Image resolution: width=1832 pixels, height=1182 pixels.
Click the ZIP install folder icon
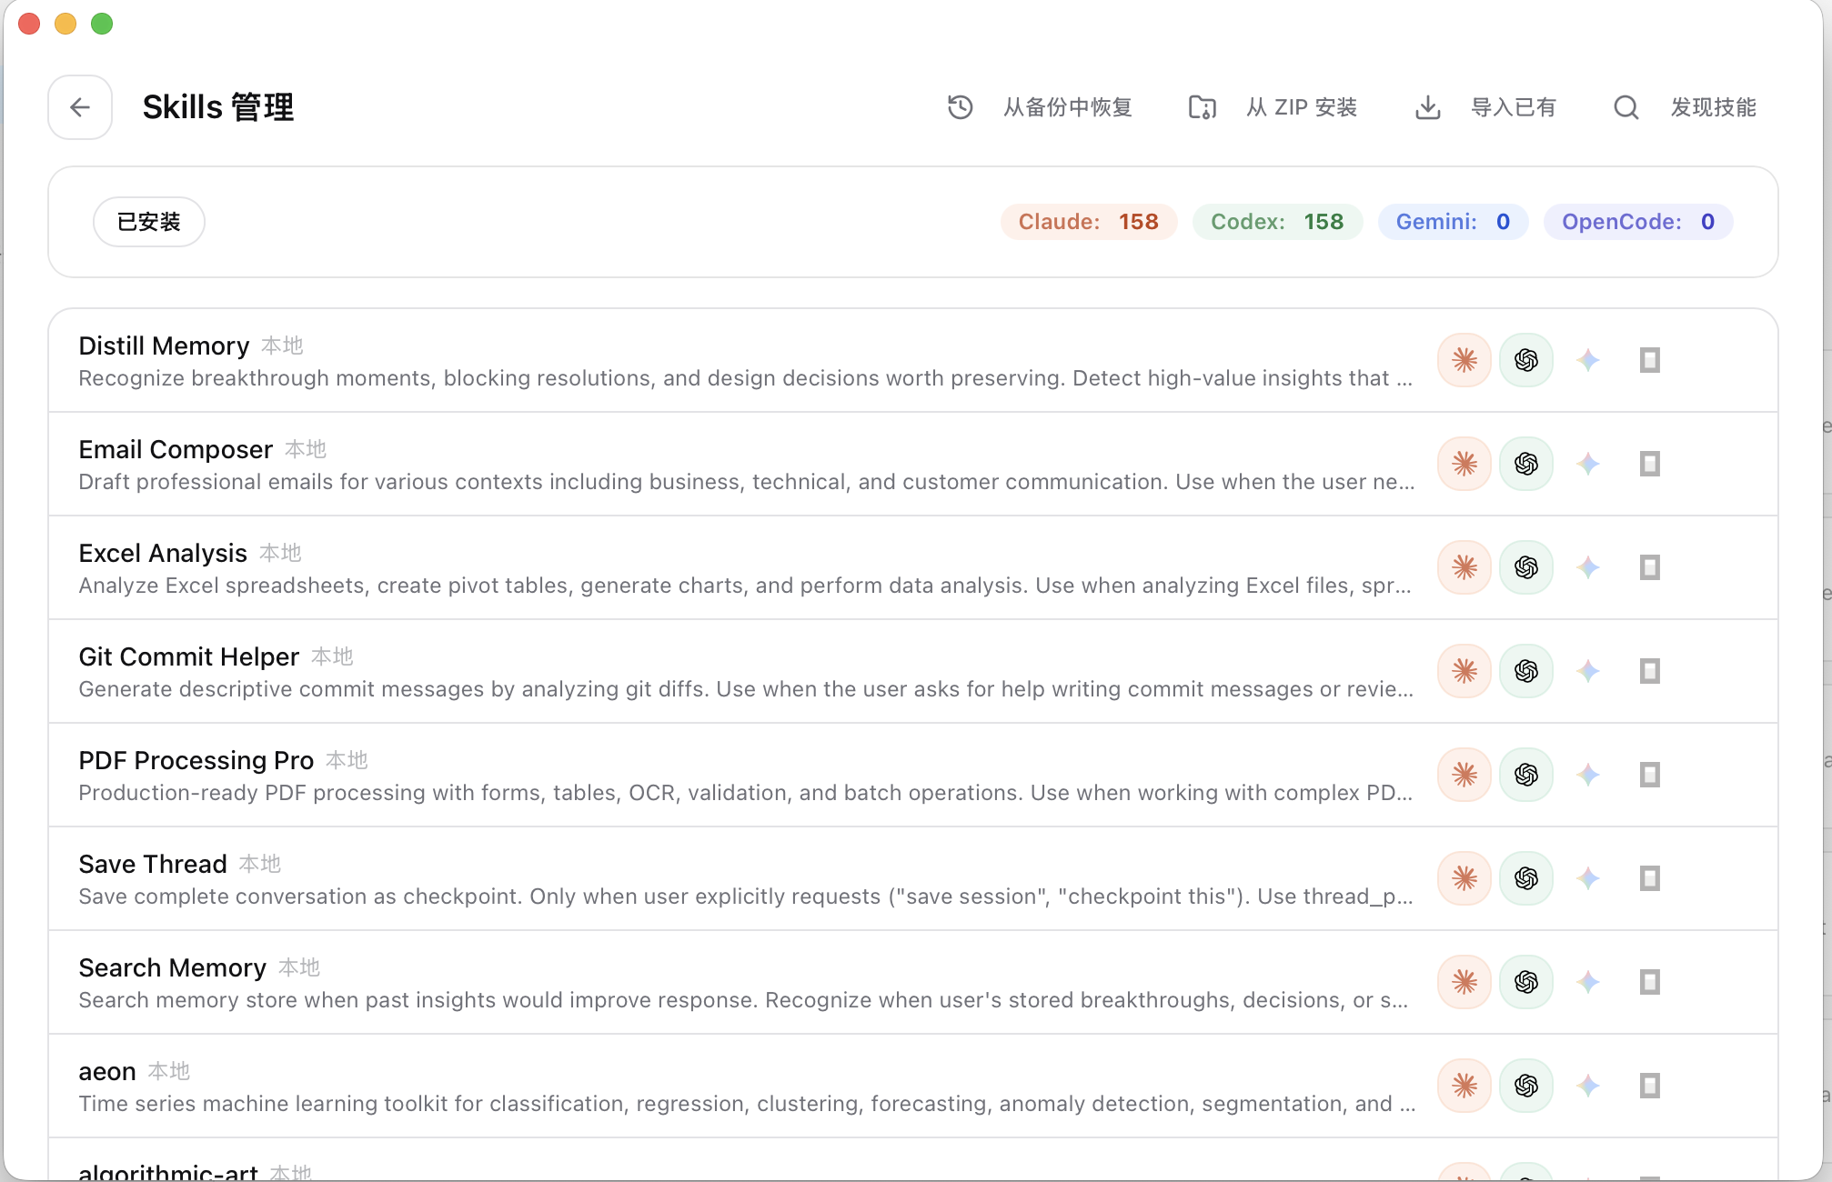point(1203,107)
